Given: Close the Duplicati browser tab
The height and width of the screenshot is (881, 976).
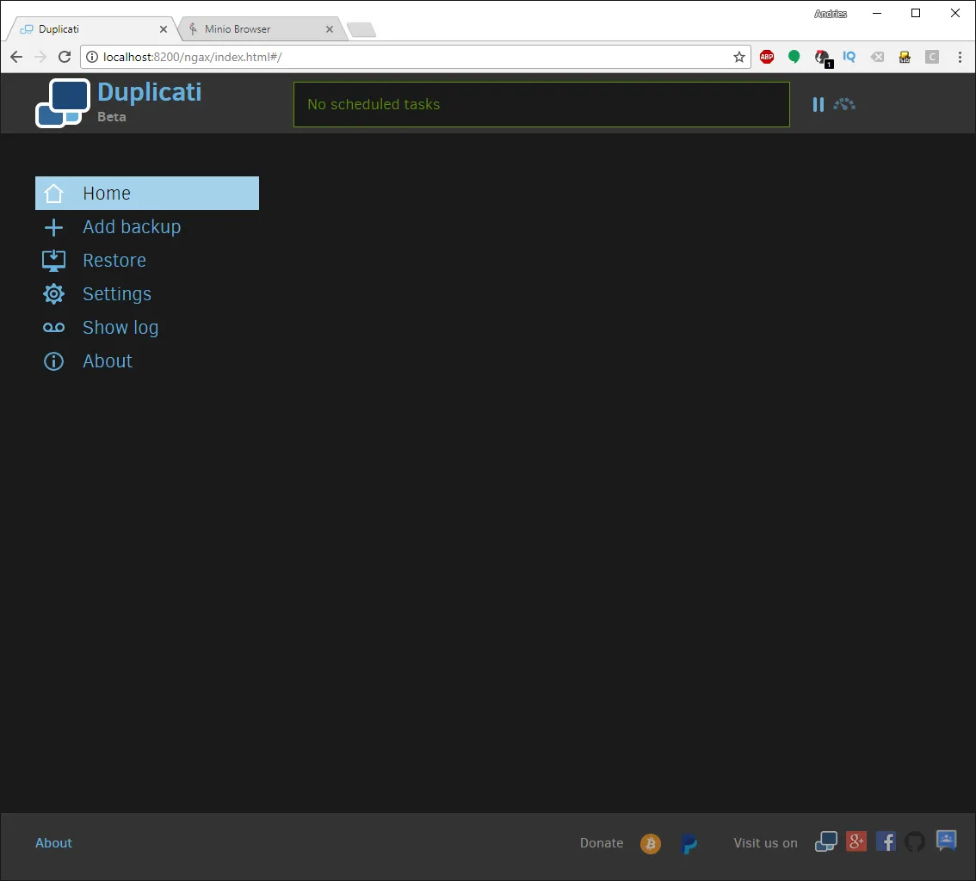Looking at the screenshot, I should pos(163,29).
